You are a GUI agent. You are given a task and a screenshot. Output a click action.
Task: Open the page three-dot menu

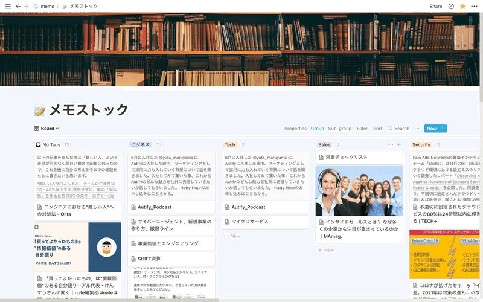[474, 6]
